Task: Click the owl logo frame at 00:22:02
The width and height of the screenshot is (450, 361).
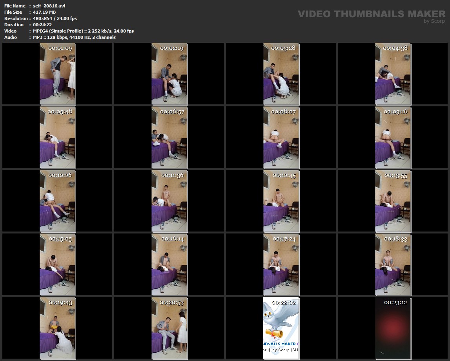Action: pos(281,328)
